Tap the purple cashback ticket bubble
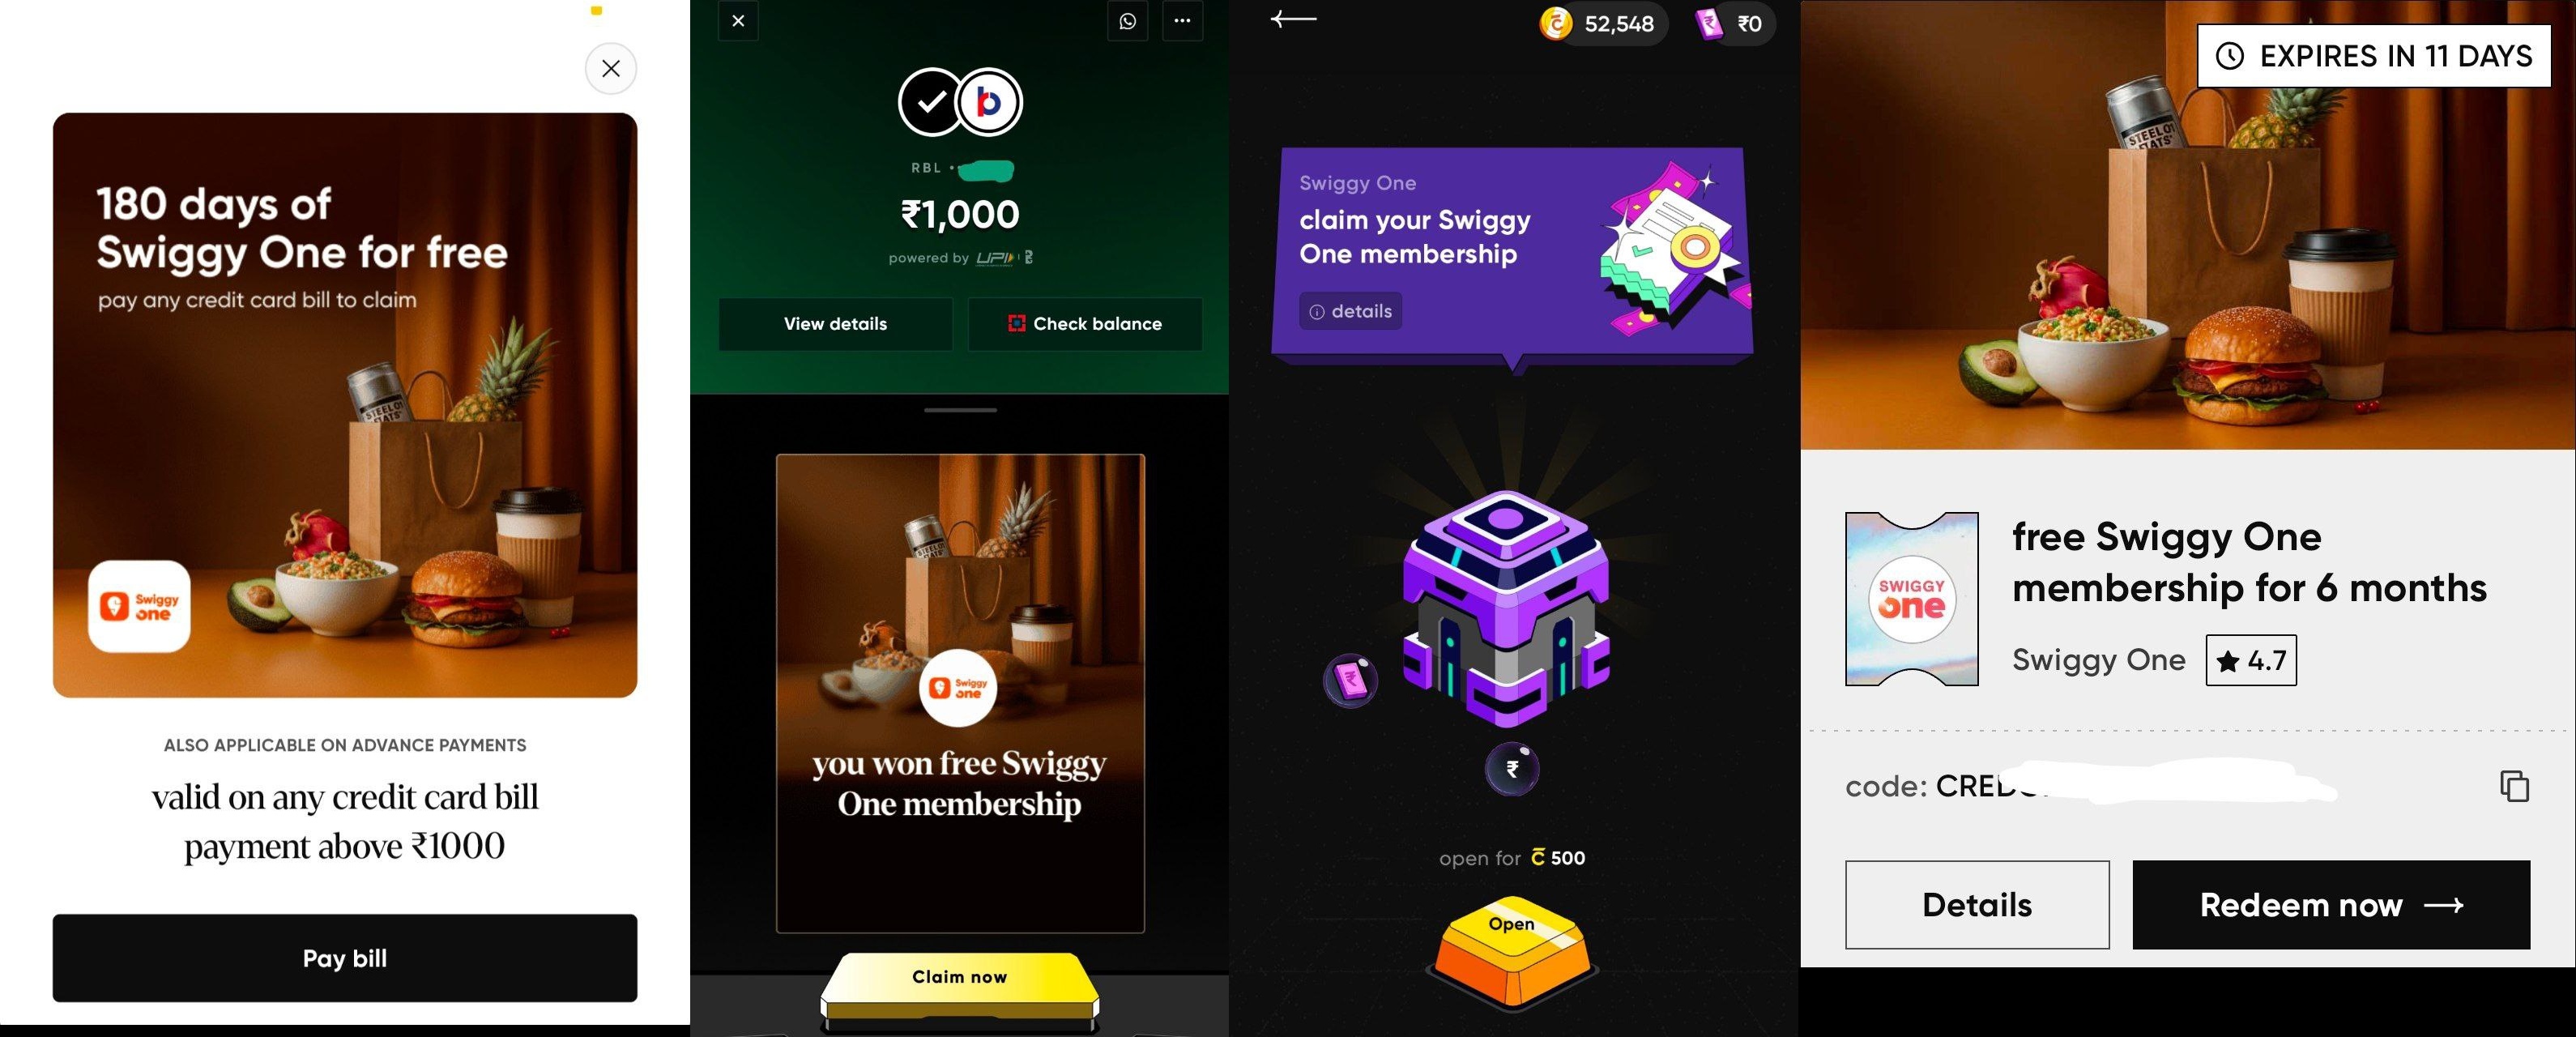Image resolution: width=2576 pixels, height=1037 pixels. click(1351, 681)
